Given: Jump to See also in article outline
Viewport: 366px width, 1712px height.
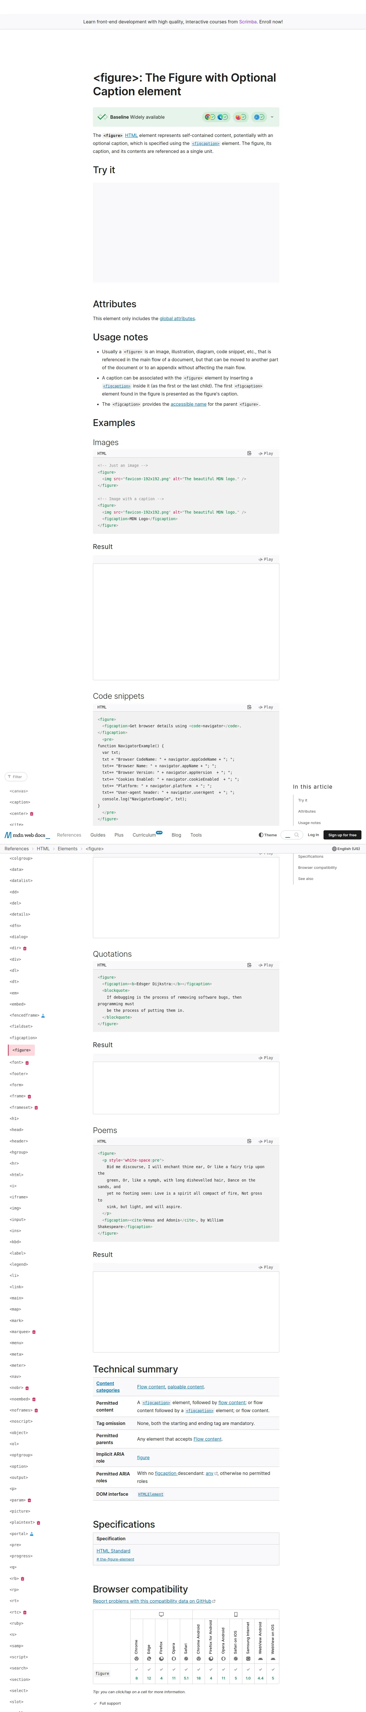Looking at the screenshot, I should pos(306,879).
